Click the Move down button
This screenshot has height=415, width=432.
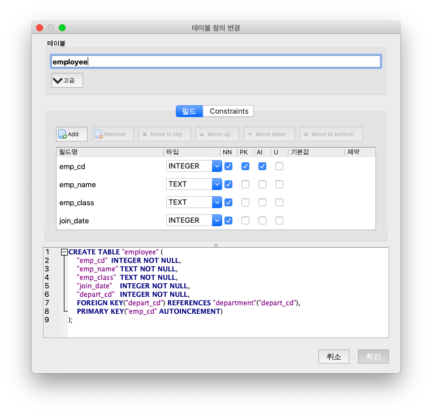(x=269, y=134)
